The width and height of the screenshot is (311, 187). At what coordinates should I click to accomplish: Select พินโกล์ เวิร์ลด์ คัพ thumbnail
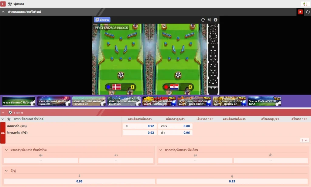point(54,101)
